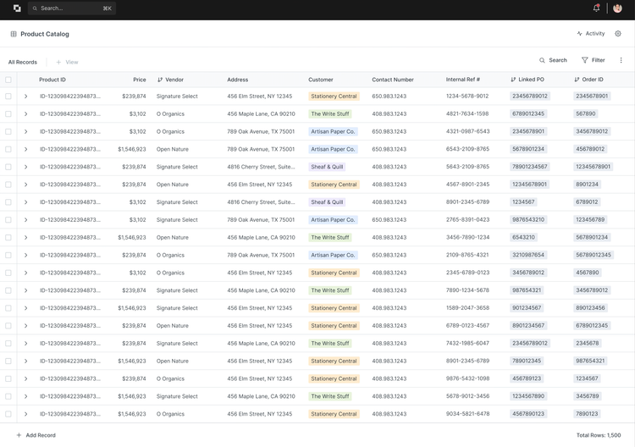Viewport: 635px width, 447px height.
Task: Click Order ID chip 567890
Action: point(586,114)
